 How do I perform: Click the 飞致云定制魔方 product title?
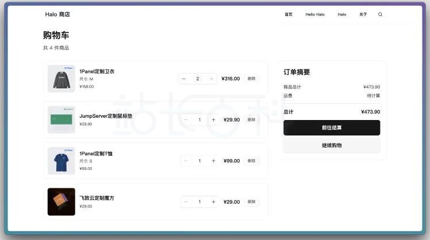[x=97, y=198]
